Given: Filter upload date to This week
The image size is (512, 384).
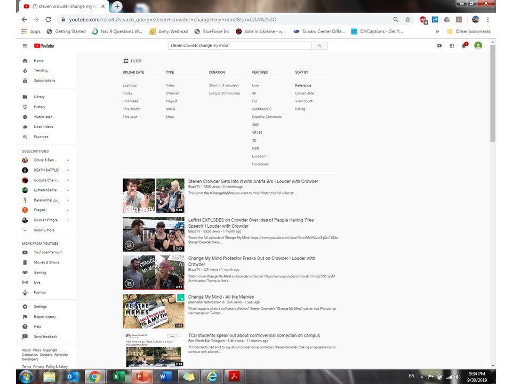Looking at the screenshot, I should point(131,101).
